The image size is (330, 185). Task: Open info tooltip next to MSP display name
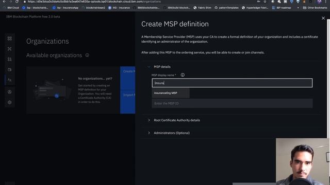click(183, 75)
